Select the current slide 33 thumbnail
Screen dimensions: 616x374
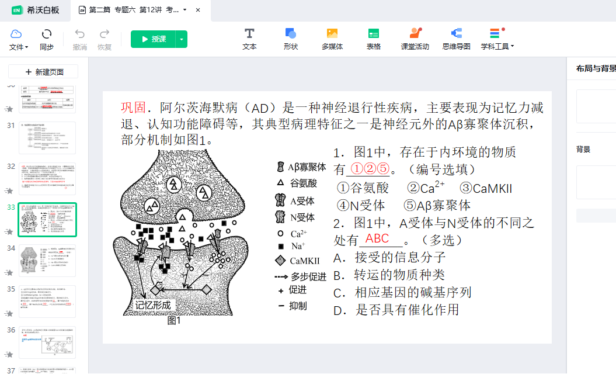click(47, 220)
